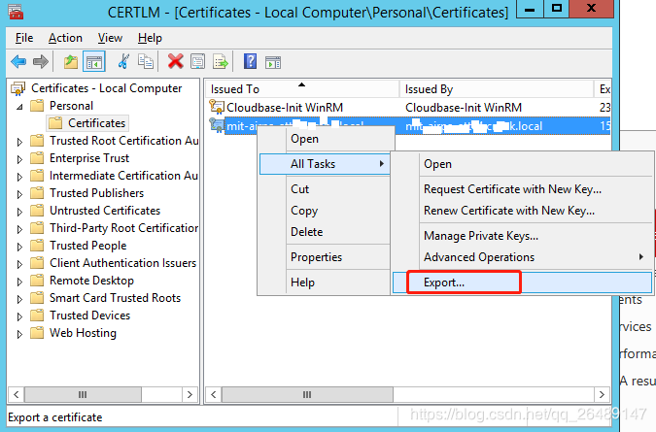Choose Request Certificate with New Key...
The height and width of the screenshot is (432, 656).
pos(522,189)
